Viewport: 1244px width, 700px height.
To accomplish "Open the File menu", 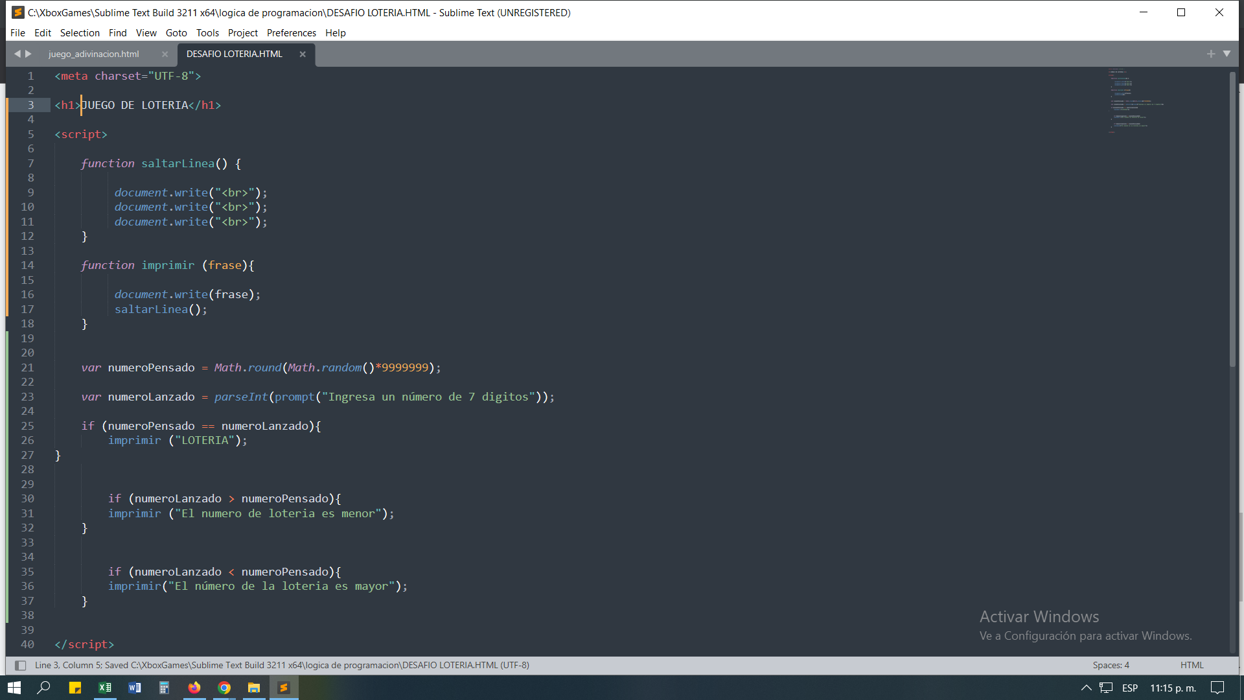I will (17, 33).
